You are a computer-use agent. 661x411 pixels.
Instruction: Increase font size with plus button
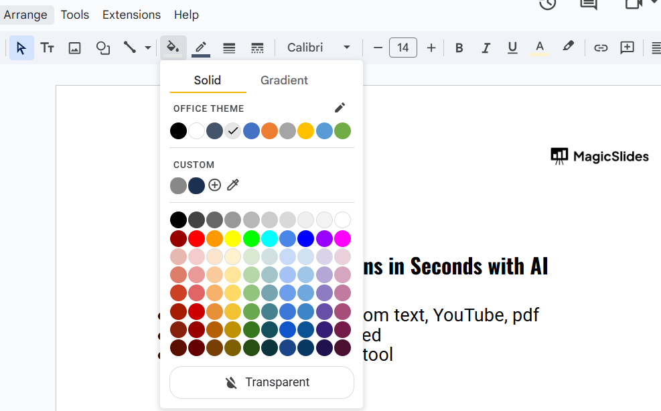(x=431, y=48)
